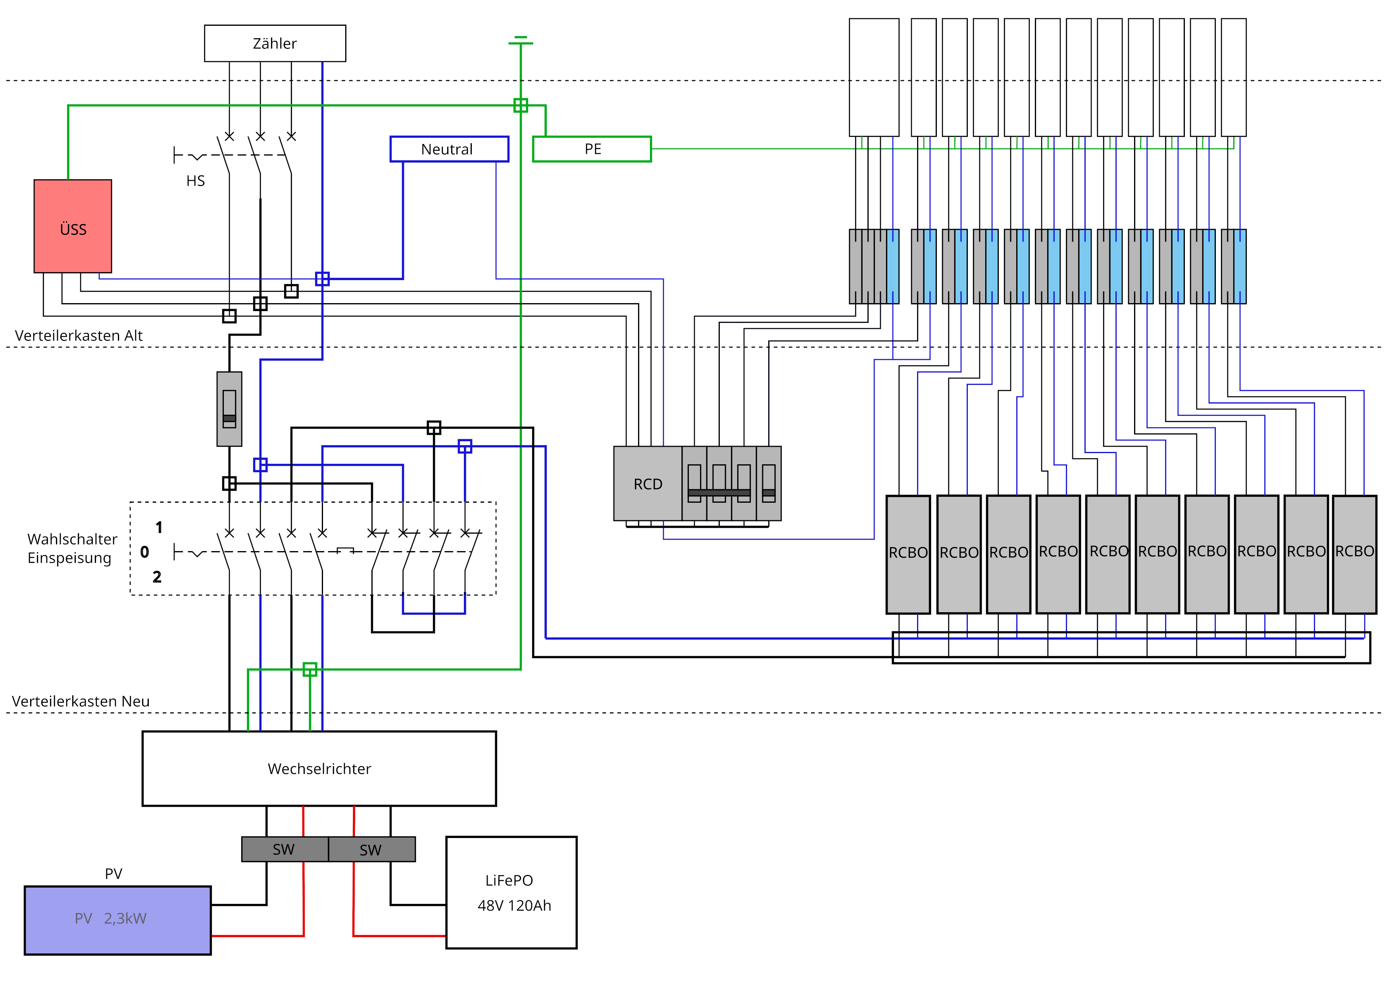This screenshot has height=984, width=1392.
Task: Click the ground earth symbol at top
Action: [x=520, y=41]
